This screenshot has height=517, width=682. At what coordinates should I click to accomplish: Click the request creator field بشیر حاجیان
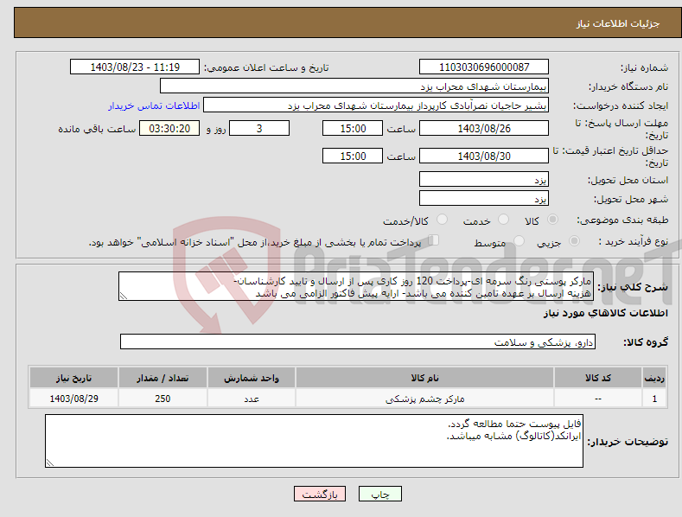coord(376,105)
